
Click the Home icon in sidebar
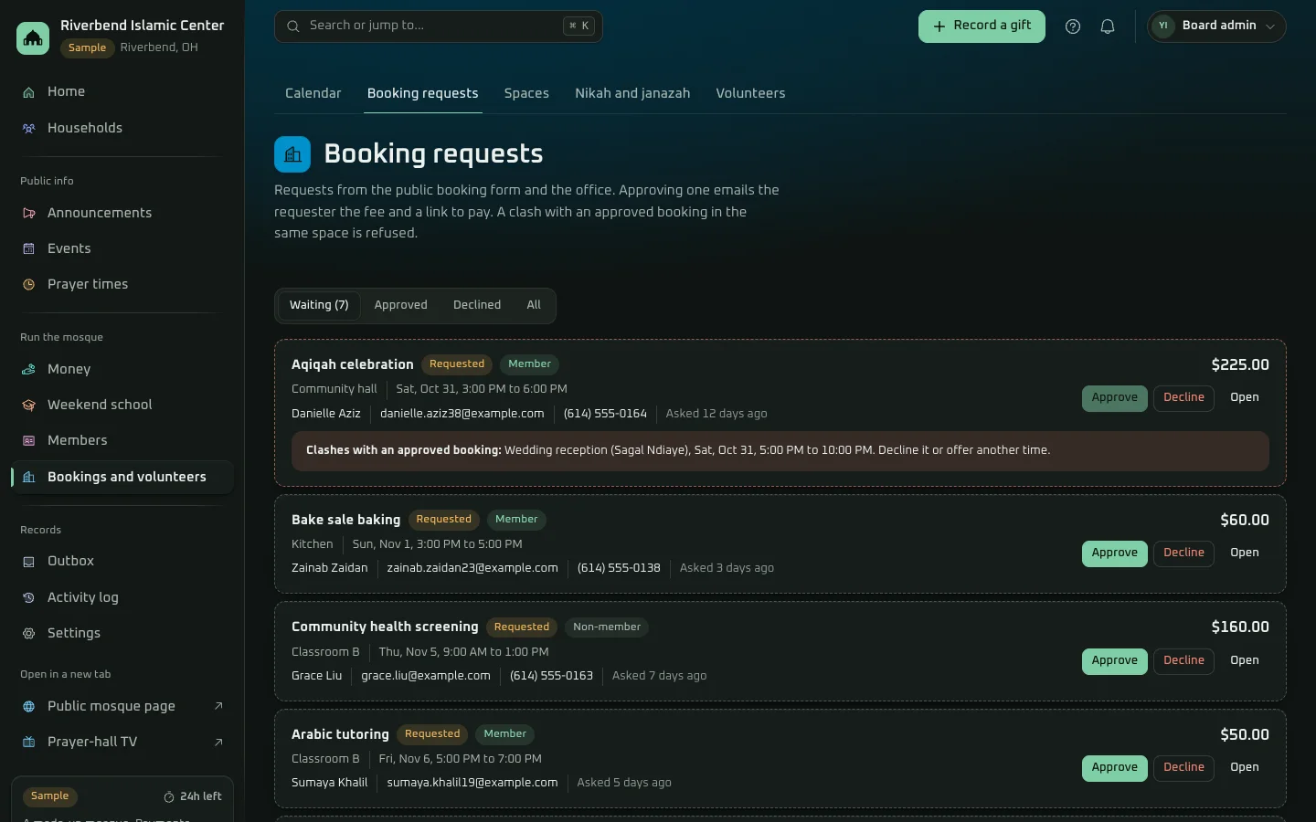click(x=28, y=92)
